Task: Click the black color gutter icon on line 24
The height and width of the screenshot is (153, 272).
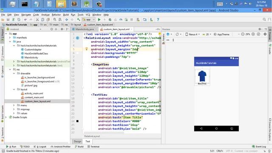Action: [77, 121]
